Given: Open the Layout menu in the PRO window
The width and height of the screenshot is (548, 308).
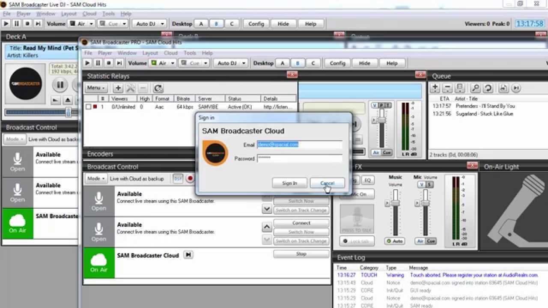Looking at the screenshot, I should [x=150, y=53].
